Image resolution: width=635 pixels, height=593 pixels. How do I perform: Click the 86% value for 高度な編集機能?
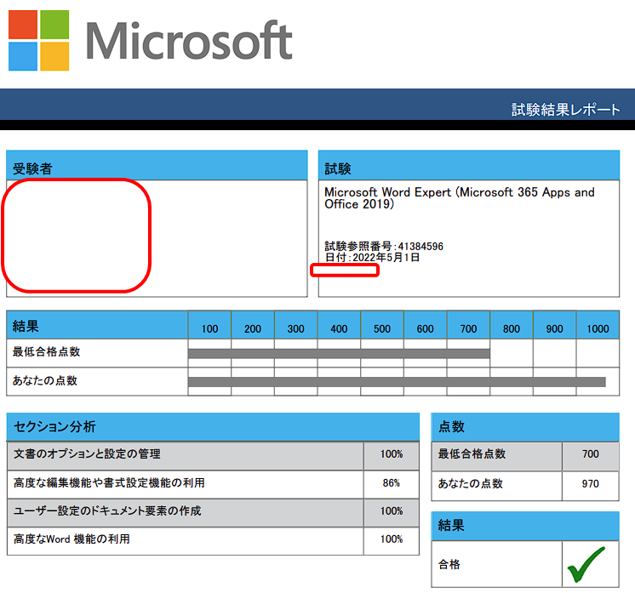point(392,483)
